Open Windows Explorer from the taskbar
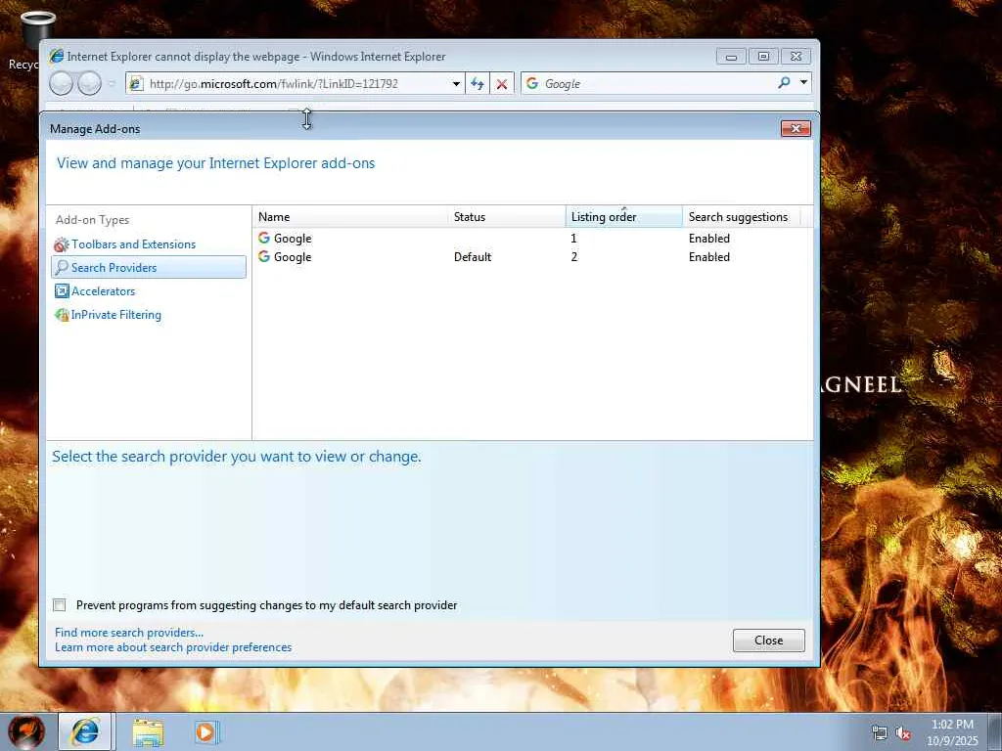Screen dimensions: 1002x751 (149, 732)
